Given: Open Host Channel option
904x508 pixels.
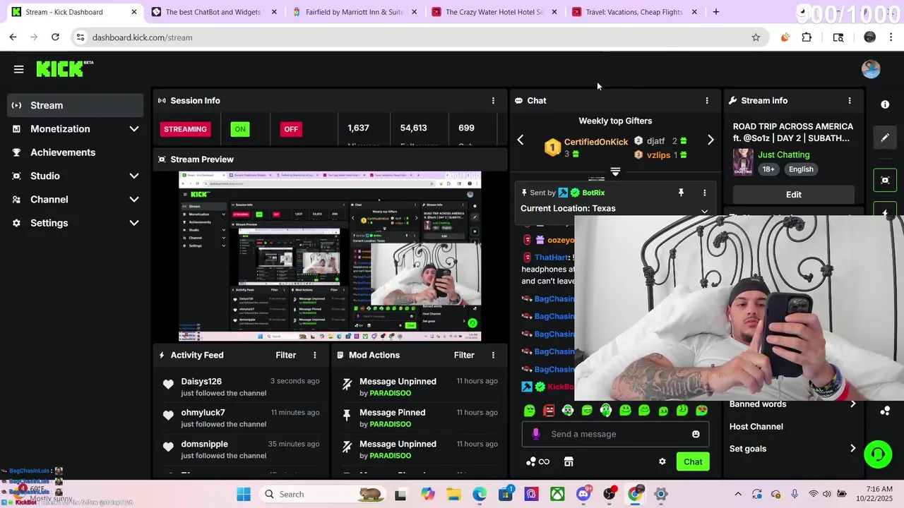Looking at the screenshot, I should tap(756, 427).
